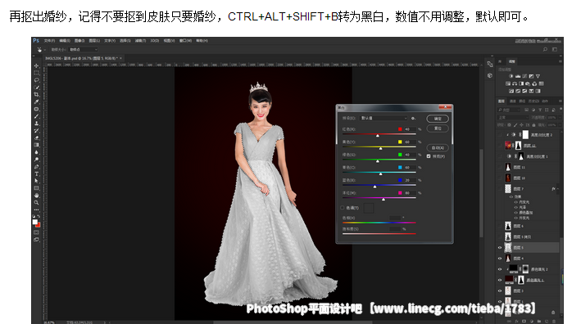Select the Zoom tool
This screenshot has width=581, height=324.
pyautogui.click(x=36, y=203)
